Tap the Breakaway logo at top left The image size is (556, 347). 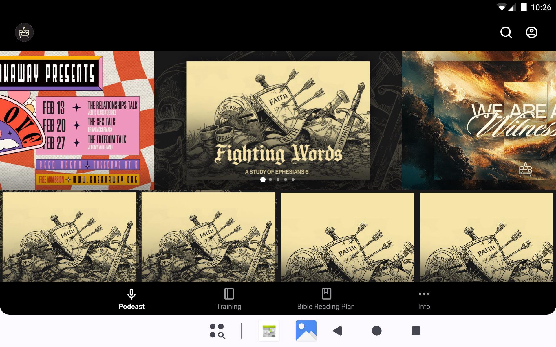(24, 32)
